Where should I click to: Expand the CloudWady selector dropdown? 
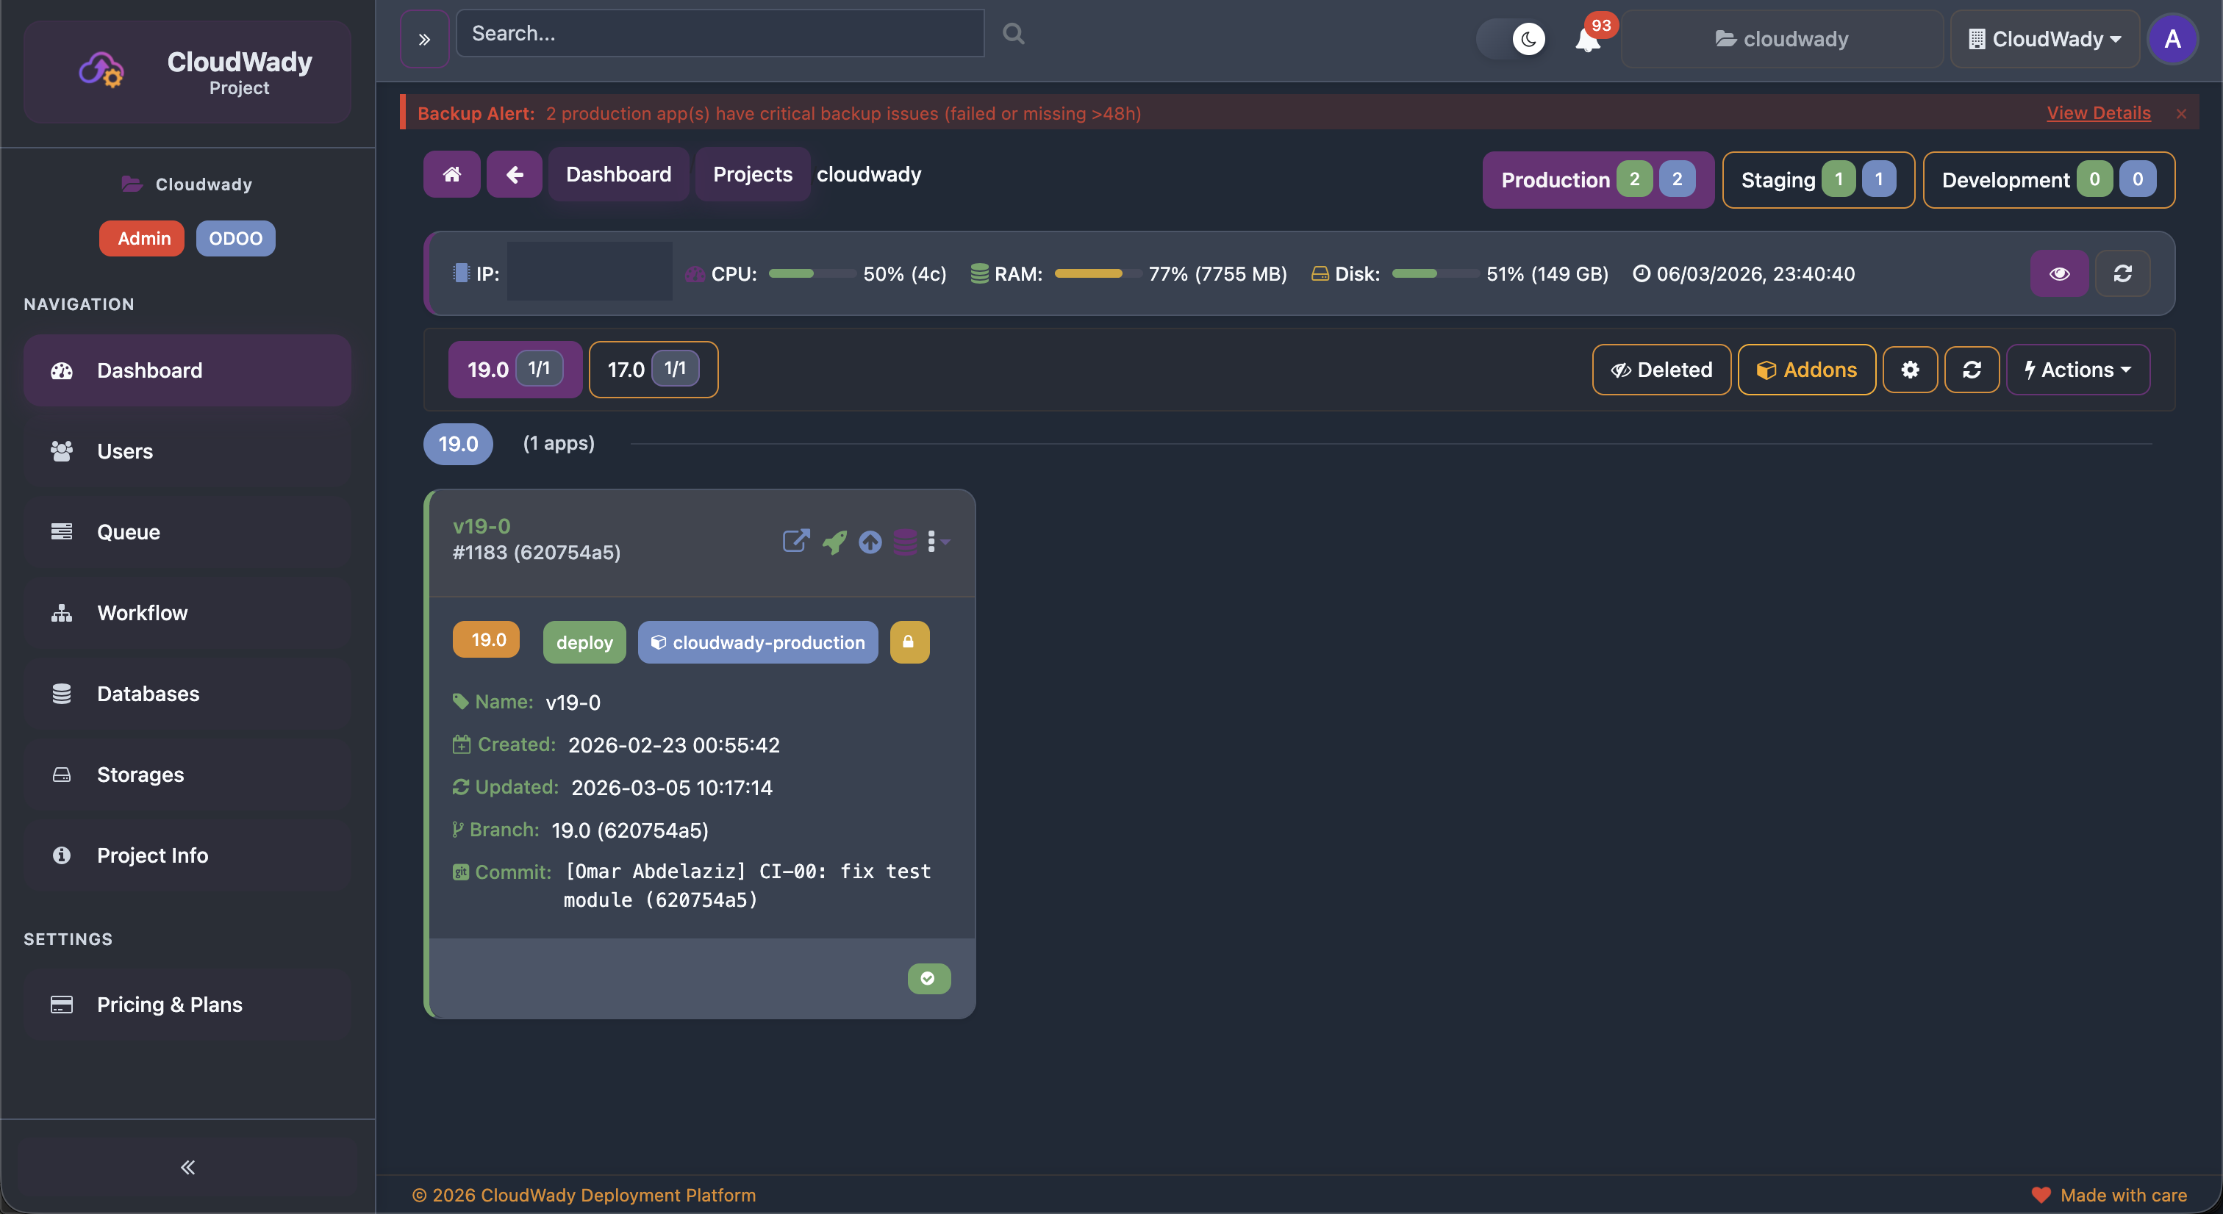(2044, 39)
